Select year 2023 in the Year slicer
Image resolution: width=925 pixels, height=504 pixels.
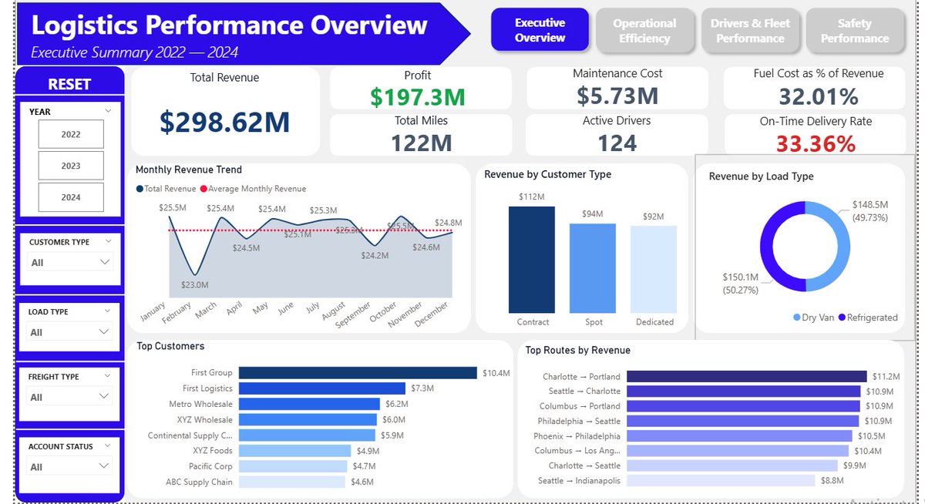tap(71, 166)
